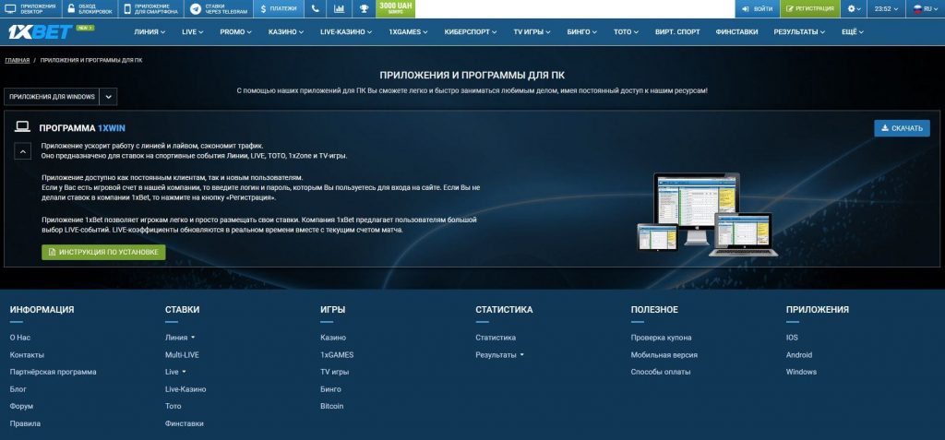
Task: Click the green NEW badge by the logo
Action: pos(85,28)
